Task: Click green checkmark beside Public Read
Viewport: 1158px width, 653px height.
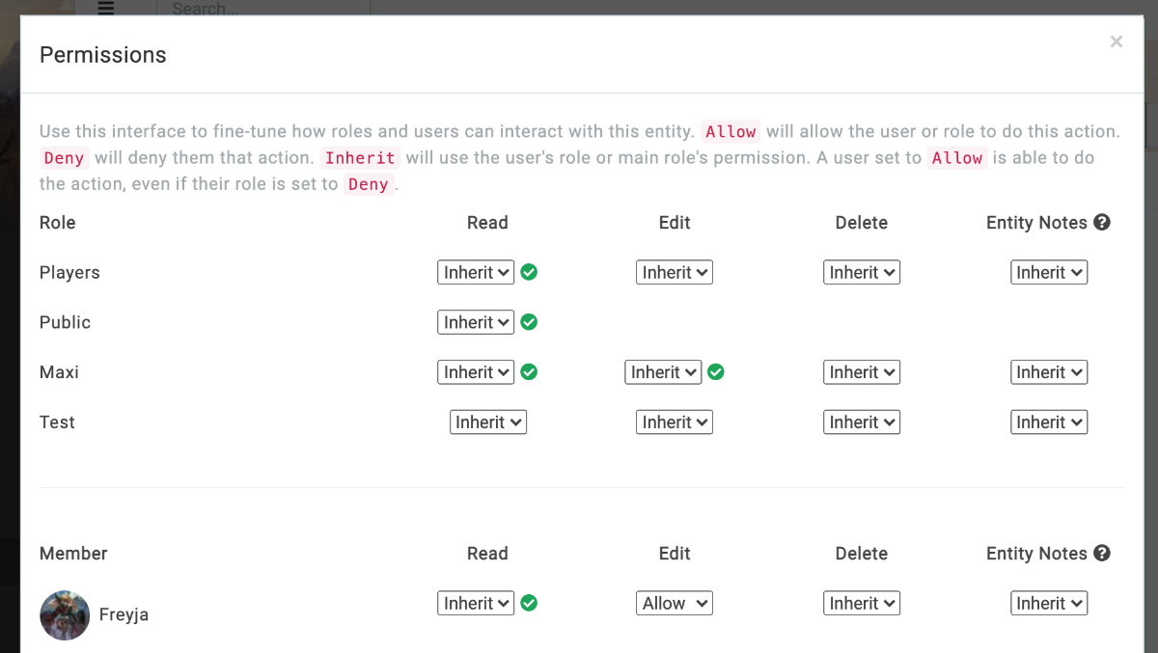Action: coord(529,322)
